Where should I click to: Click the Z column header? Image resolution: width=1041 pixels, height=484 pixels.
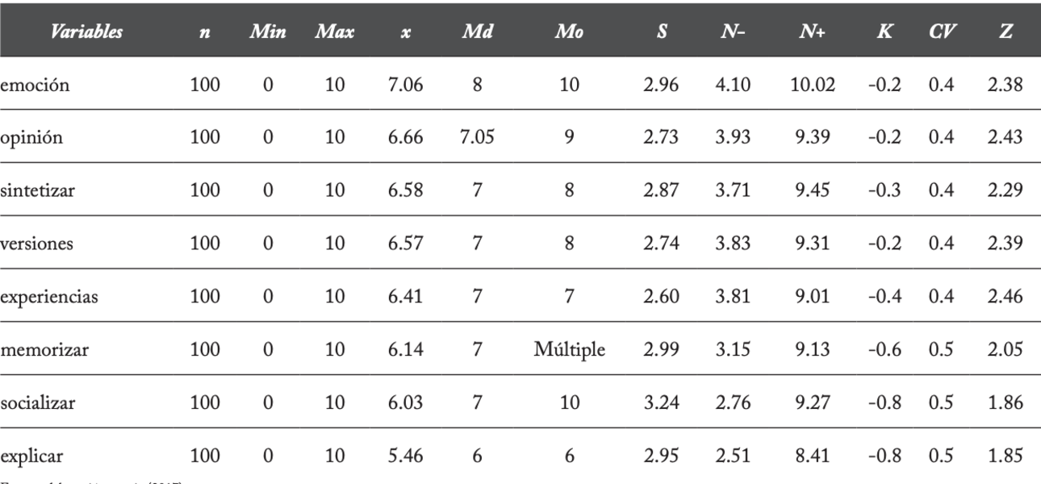1005,33
